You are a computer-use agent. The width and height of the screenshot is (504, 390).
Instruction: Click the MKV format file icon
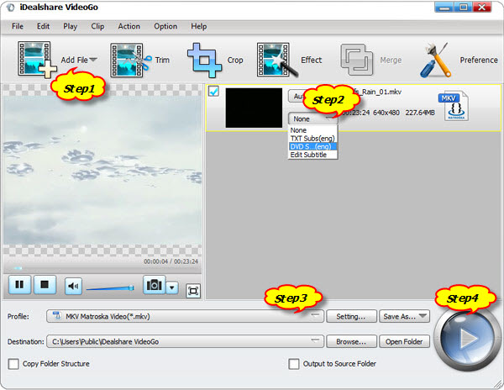point(454,106)
